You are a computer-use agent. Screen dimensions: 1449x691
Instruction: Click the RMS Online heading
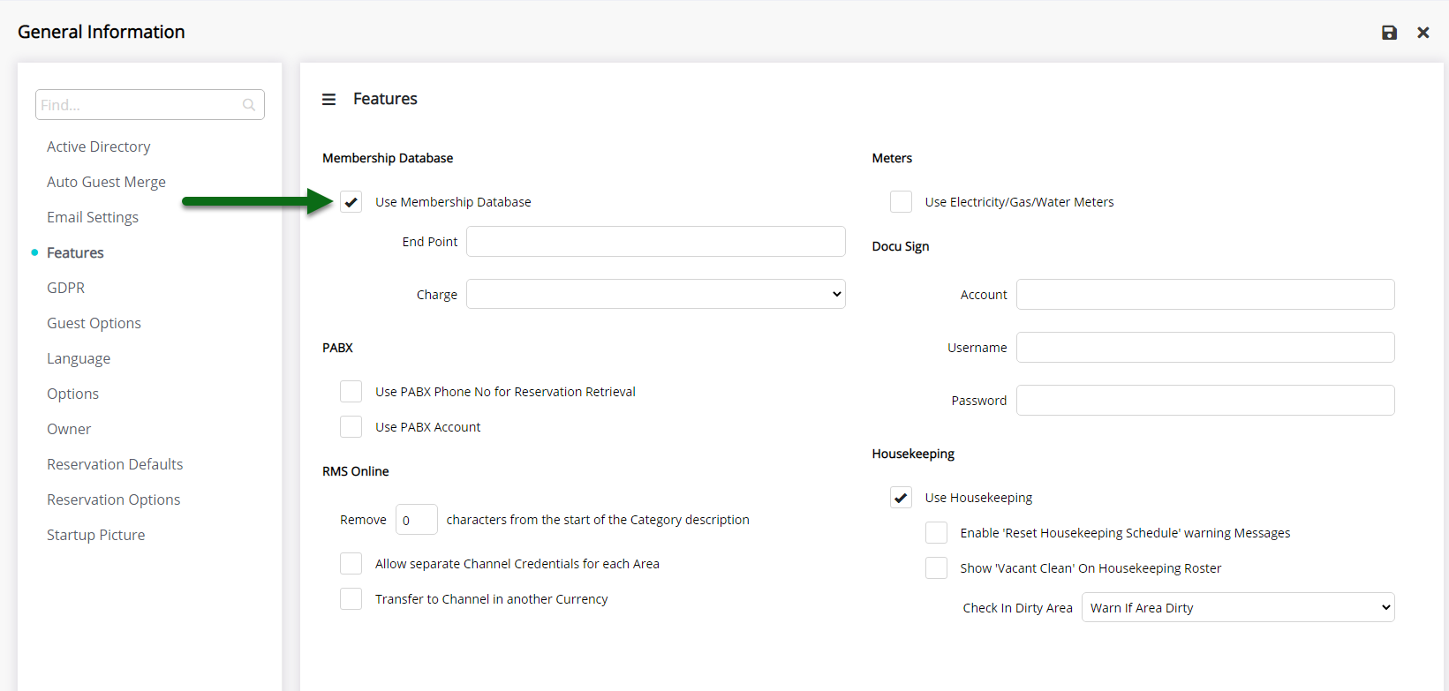point(356,471)
